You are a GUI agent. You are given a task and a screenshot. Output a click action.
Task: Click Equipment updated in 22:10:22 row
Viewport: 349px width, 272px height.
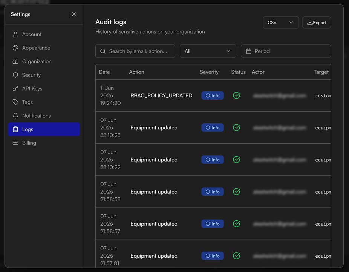pos(154,160)
